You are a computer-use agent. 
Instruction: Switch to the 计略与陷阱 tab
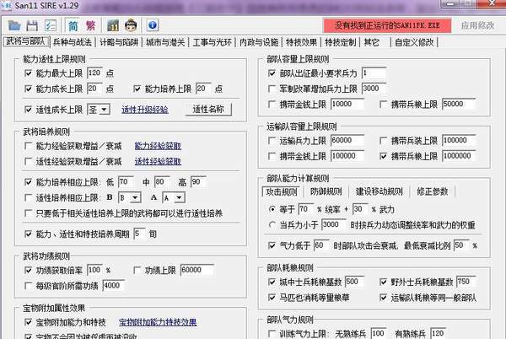[x=119, y=42]
